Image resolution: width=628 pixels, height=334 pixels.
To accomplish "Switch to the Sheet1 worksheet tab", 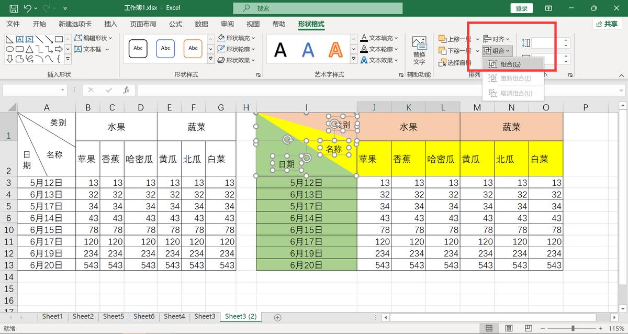I will click(52, 316).
